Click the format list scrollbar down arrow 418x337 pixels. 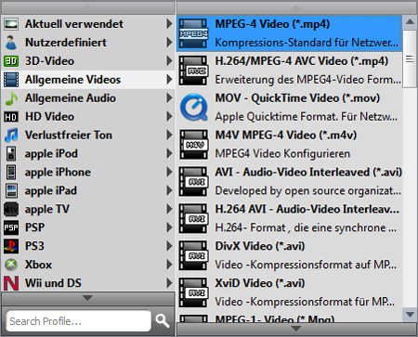[410, 315]
